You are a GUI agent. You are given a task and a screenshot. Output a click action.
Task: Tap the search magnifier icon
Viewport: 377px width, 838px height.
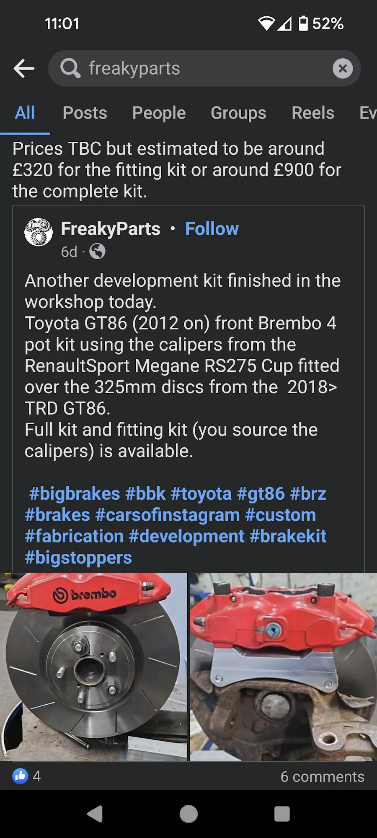tap(70, 68)
